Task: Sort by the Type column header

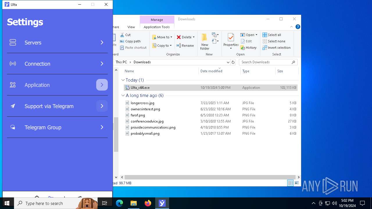Action: (x=246, y=71)
